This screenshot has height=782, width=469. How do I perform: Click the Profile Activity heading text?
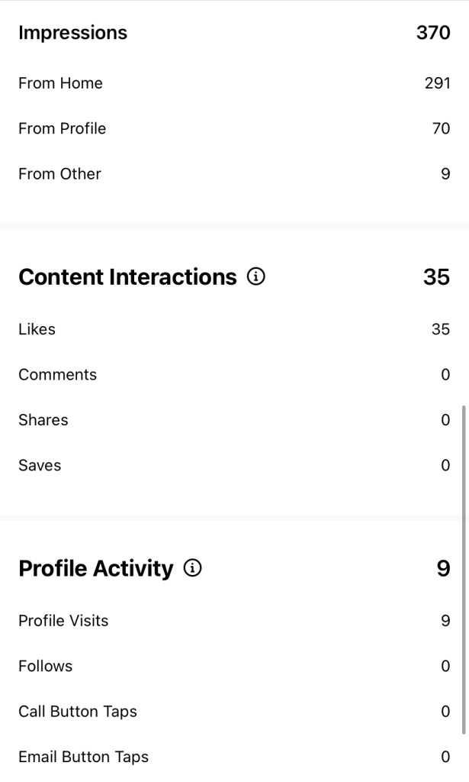[x=95, y=569]
